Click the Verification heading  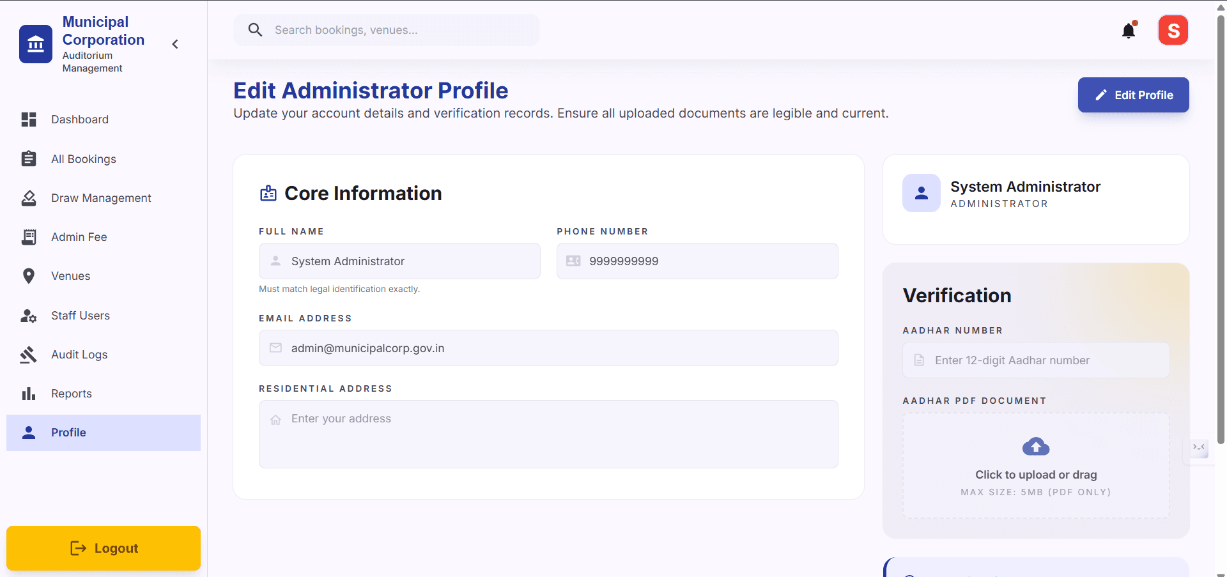[x=957, y=295]
